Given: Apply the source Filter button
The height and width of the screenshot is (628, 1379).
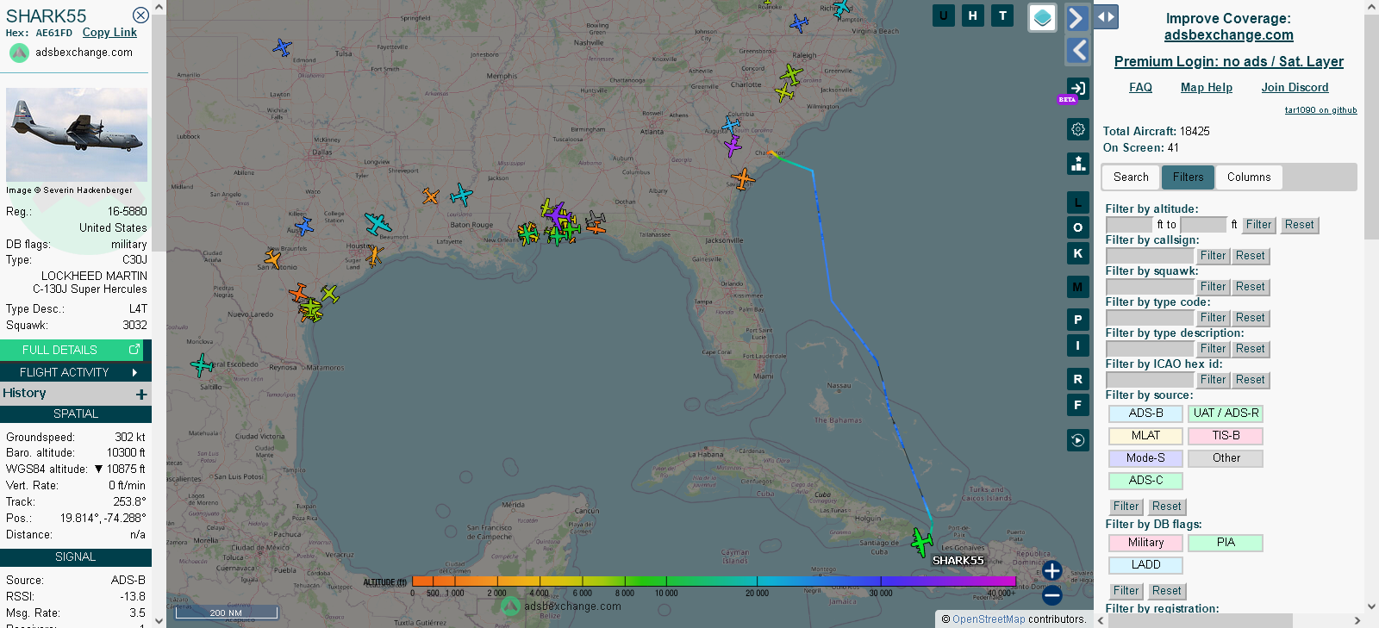Looking at the screenshot, I should (x=1126, y=507).
